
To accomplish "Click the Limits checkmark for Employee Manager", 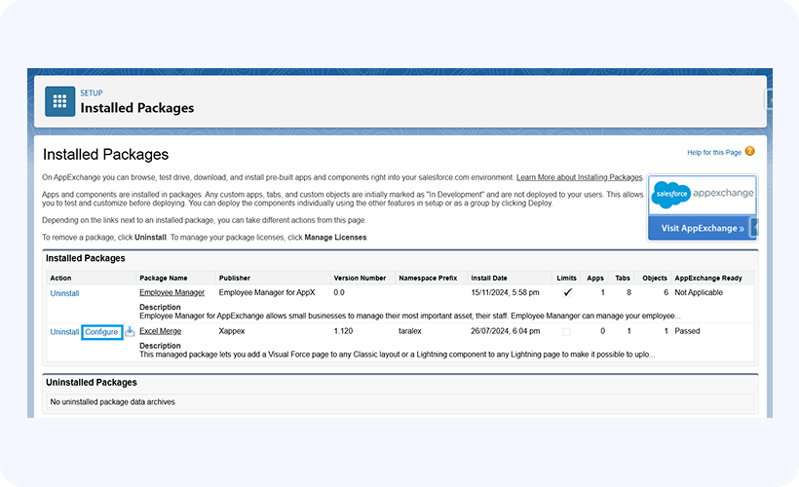I will click(567, 292).
